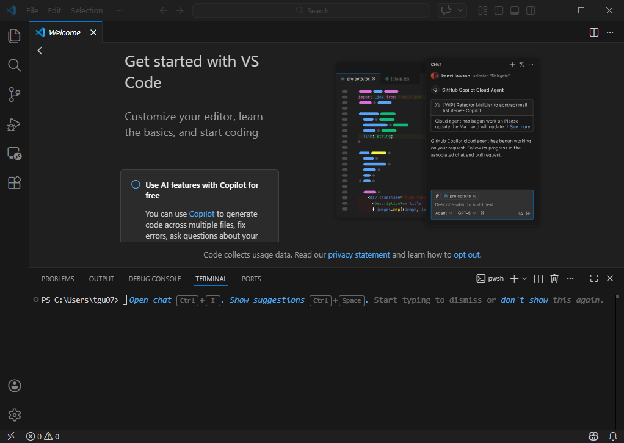The image size is (624, 443).
Task: Open the Explorer view in activity bar
Action: click(14, 36)
